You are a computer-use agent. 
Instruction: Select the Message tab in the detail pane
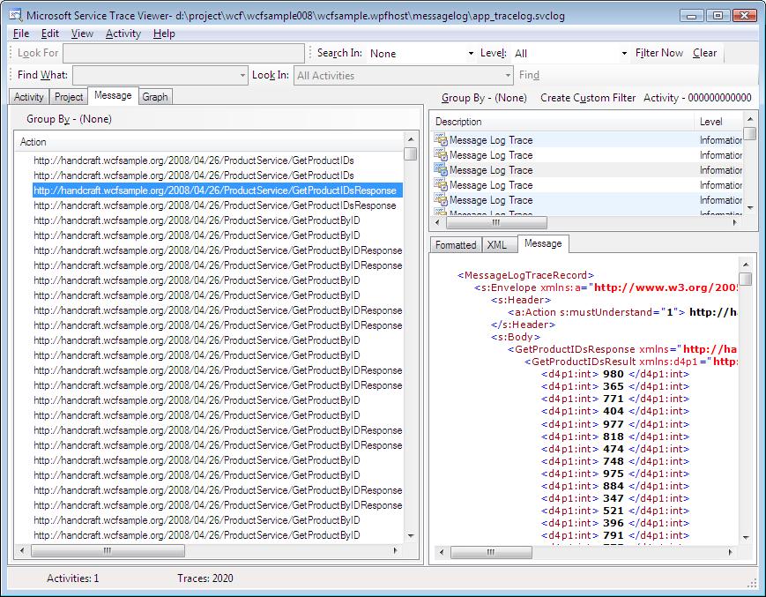tap(543, 243)
